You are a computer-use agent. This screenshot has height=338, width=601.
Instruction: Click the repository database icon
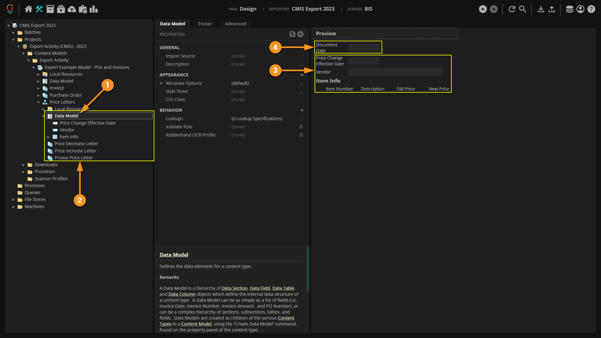point(569,9)
